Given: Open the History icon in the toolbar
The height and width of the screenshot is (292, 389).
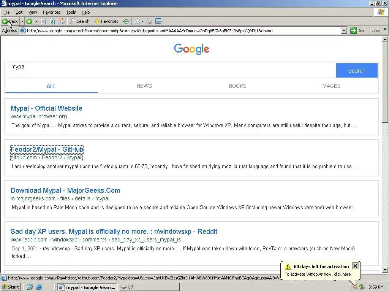Looking at the screenshot, I should coord(126,21).
